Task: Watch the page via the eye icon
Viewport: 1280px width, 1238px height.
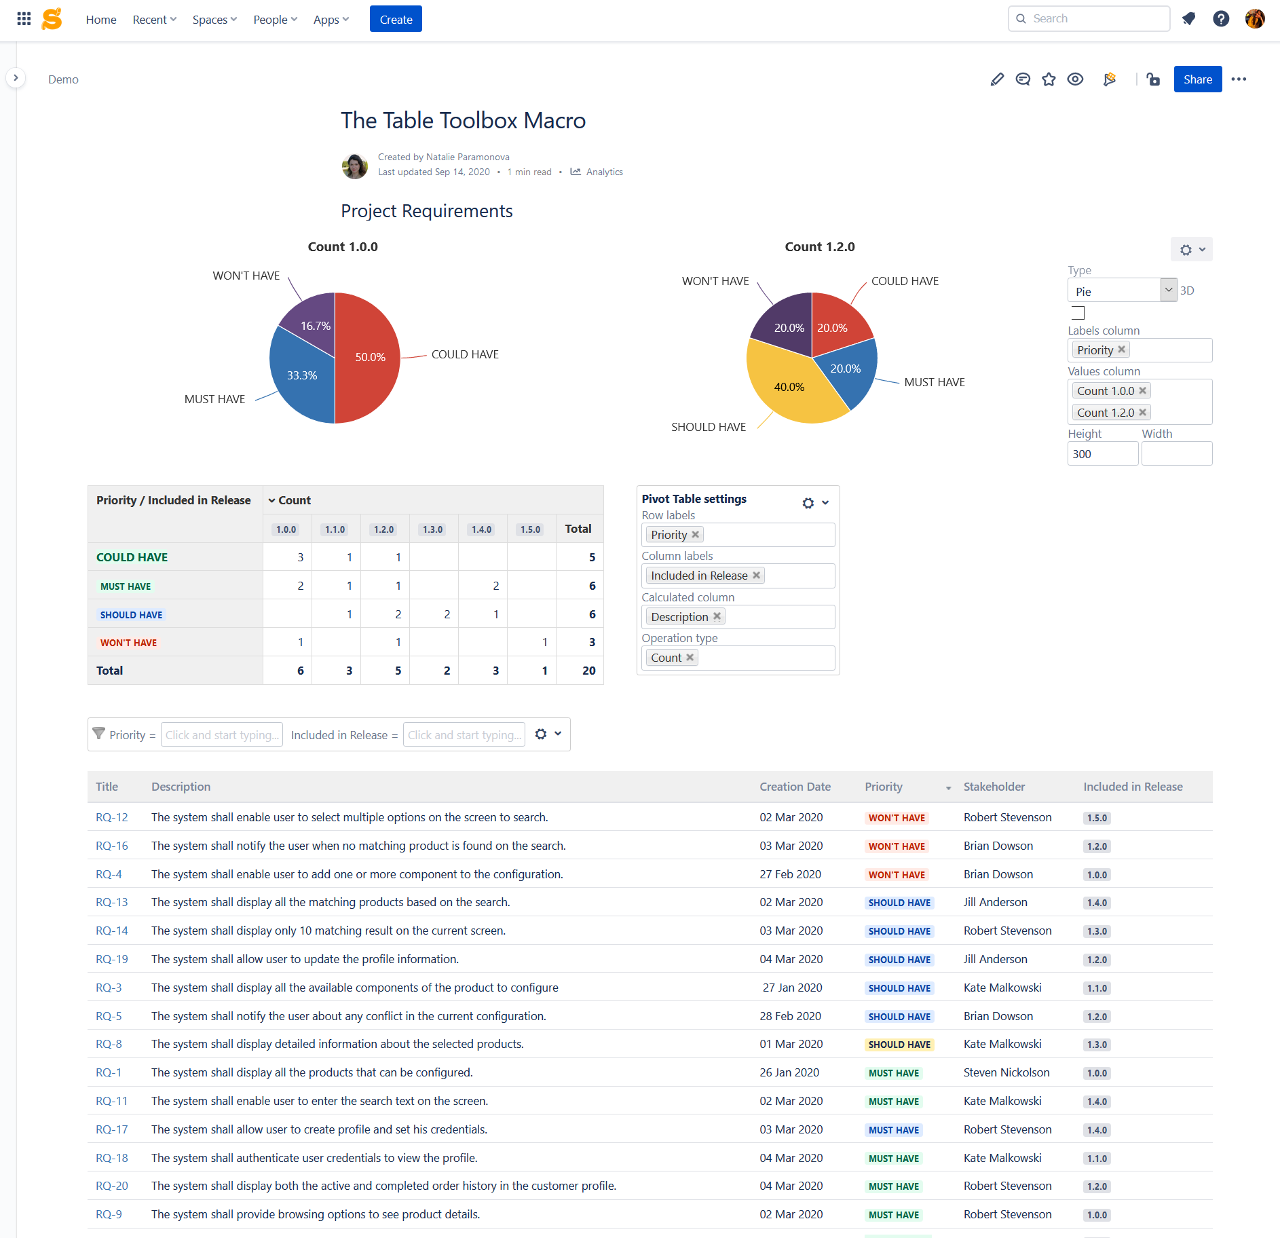Action: coord(1075,79)
